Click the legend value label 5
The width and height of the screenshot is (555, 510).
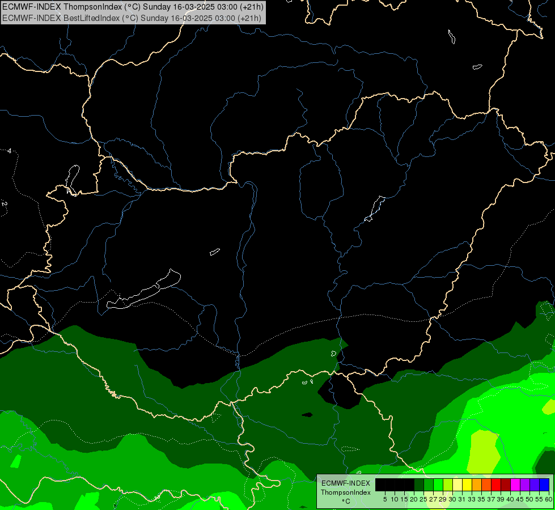coord(385,499)
